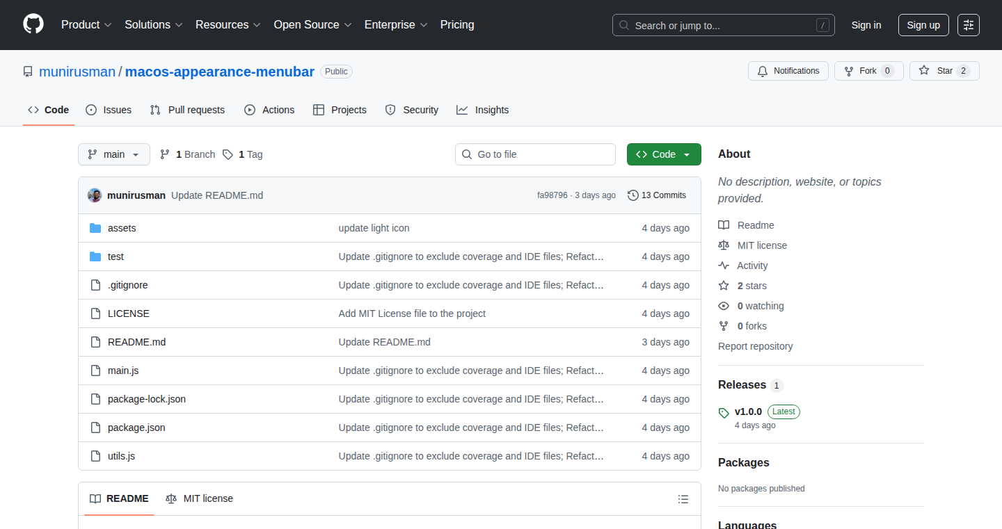Open munirusman owner profile link
Screen dimensions: 1002x529
77,71
